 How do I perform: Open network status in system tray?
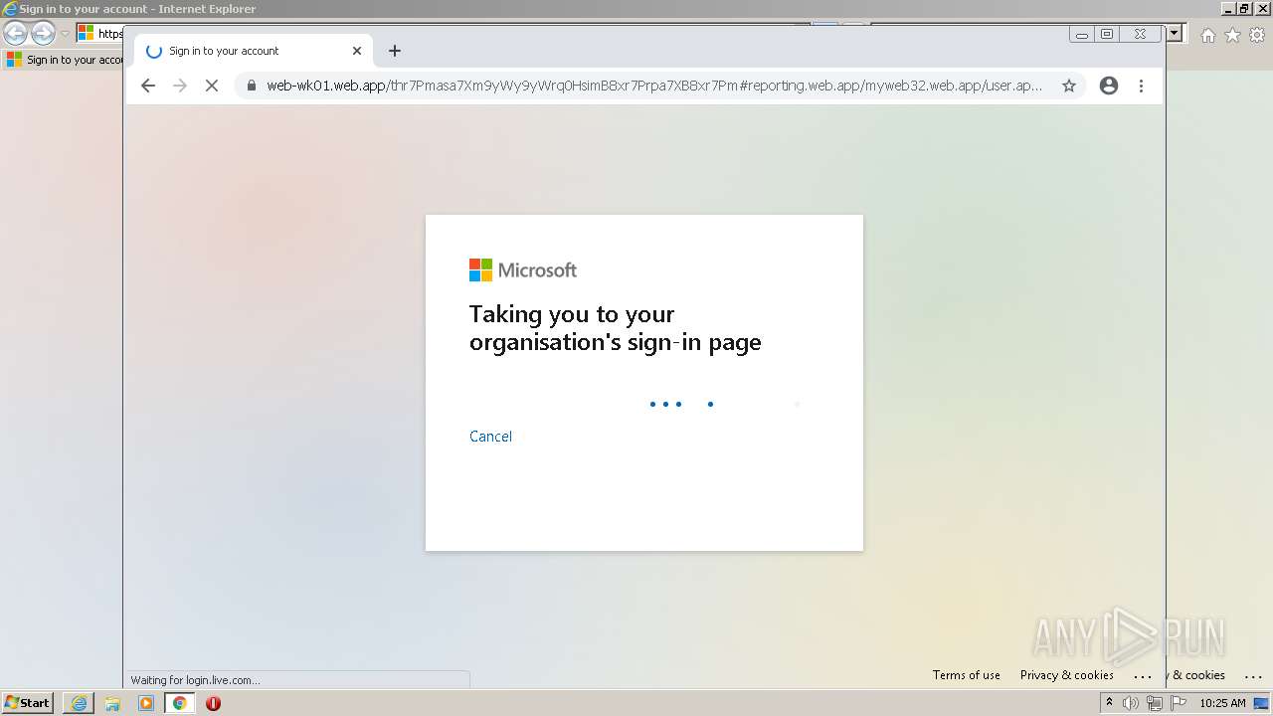1155,703
